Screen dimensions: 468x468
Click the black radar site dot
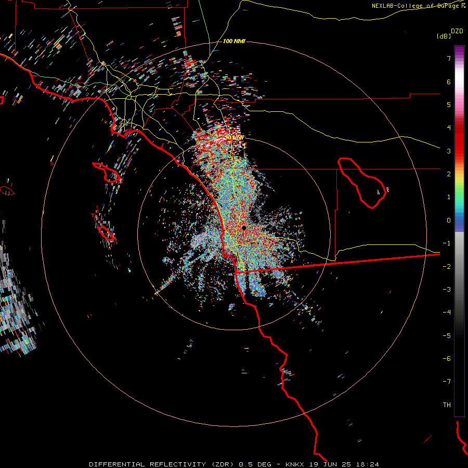244,228
